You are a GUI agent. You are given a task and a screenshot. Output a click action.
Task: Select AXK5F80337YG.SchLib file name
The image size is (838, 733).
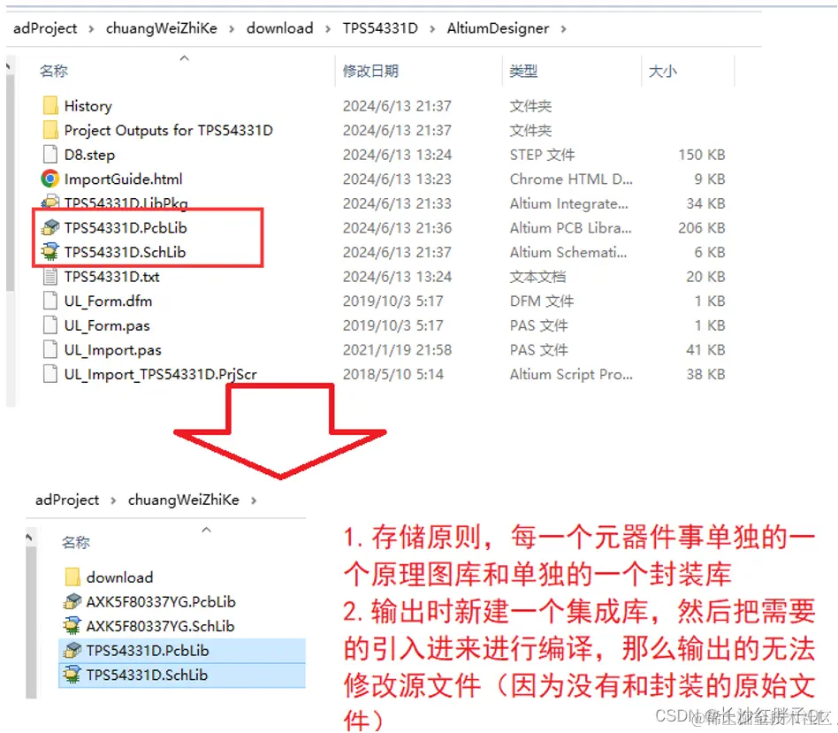pyautogui.click(x=160, y=626)
